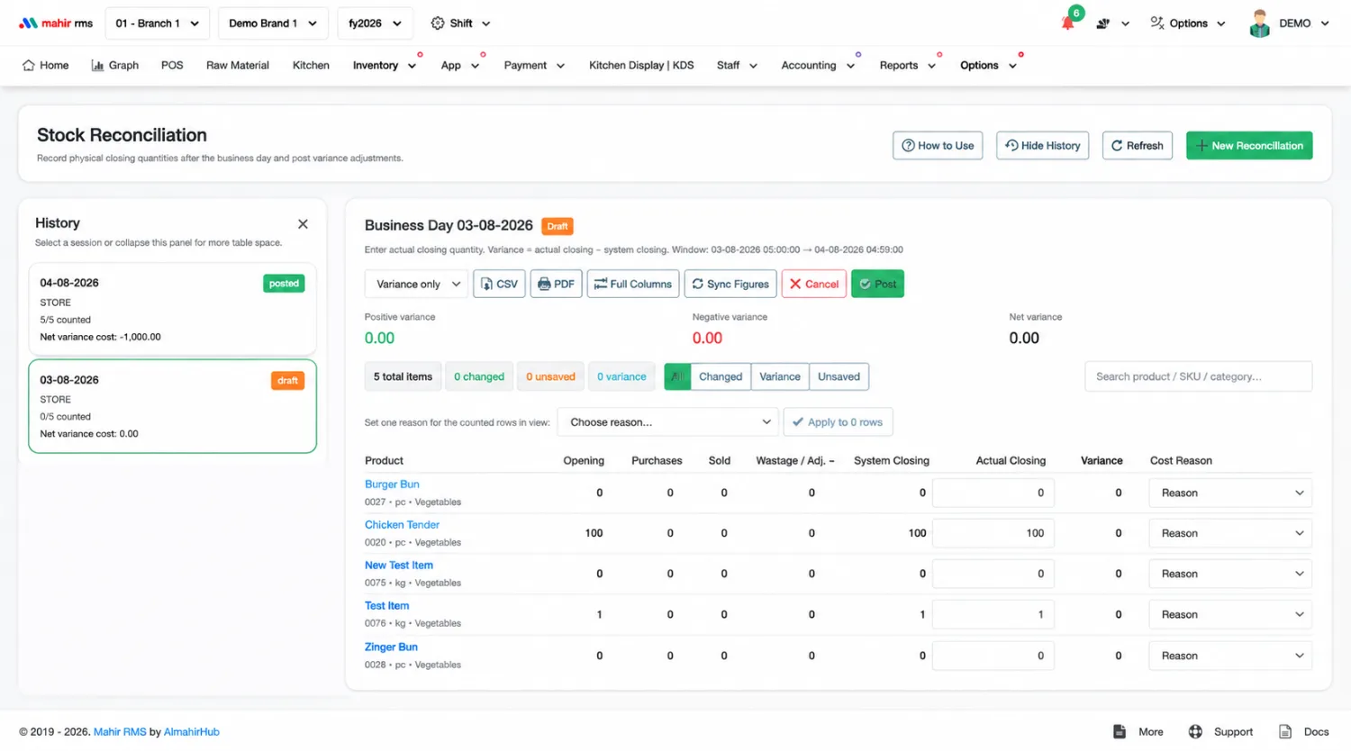Click the DEMO user avatar

(1259, 23)
